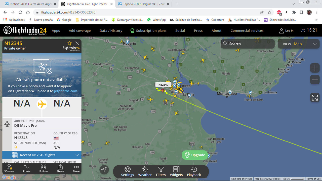Open the More options menu

(x=76, y=168)
